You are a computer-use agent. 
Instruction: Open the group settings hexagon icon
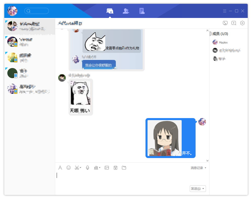(x=242, y=23)
